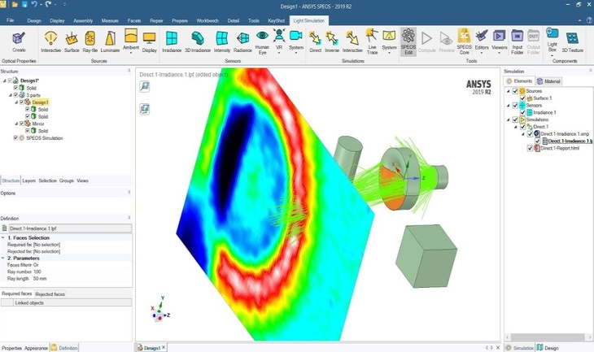Toggle the Sources checkbox in Simulation tree
The image size is (594, 352).
tap(515, 91)
